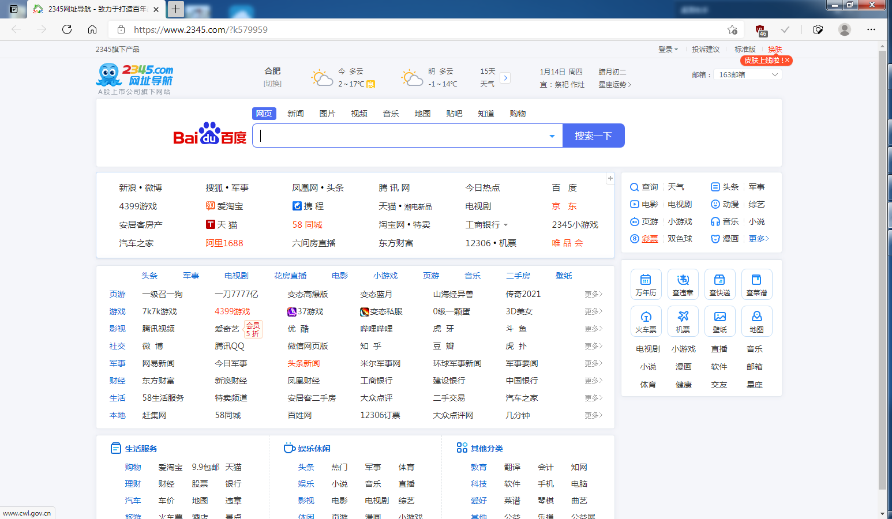Select the 新闻 search tab
Image resolution: width=892 pixels, height=519 pixels.
point(295,114)
